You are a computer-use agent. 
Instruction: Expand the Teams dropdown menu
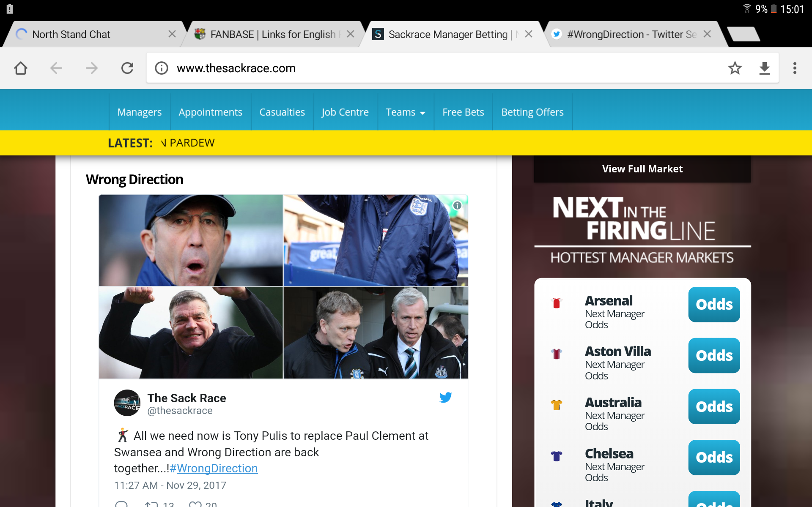tap(406, 112)
